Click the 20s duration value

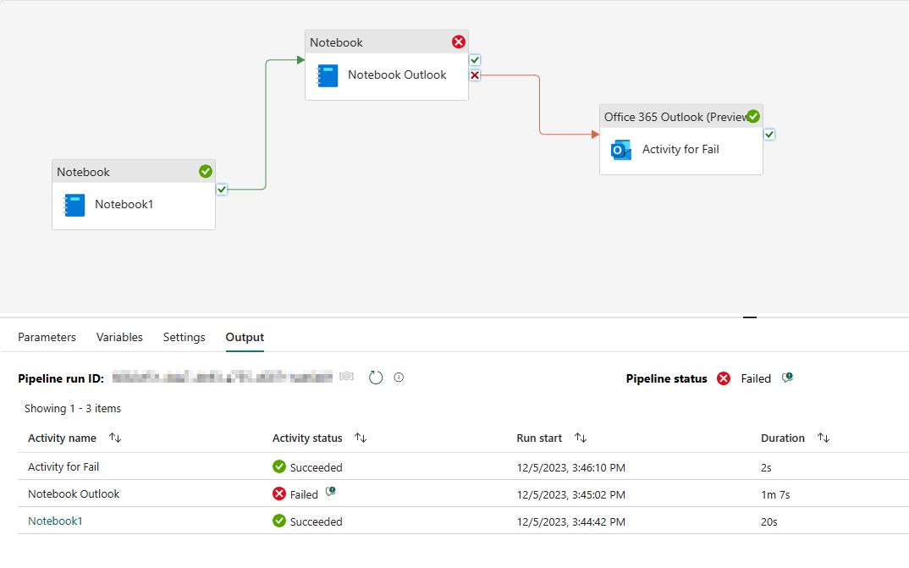pos(769,521)
